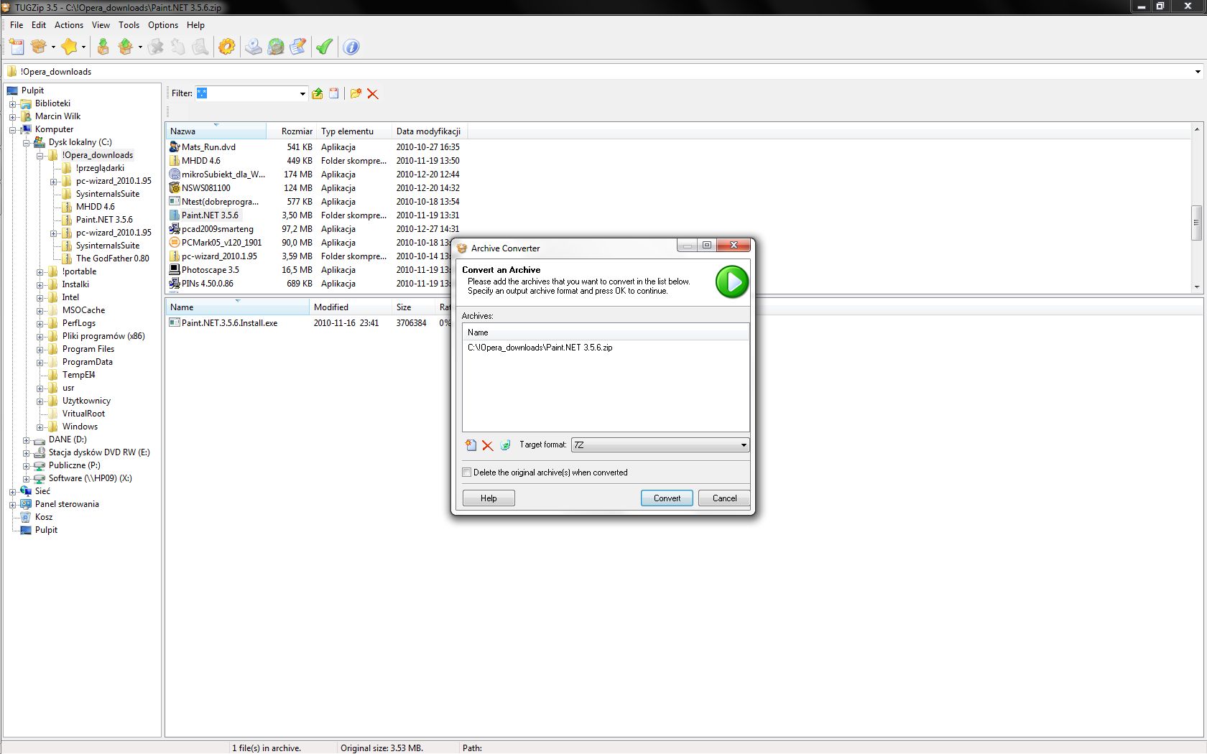
Task: Sort by the Nazwa column header
Action: click(216, 131)
